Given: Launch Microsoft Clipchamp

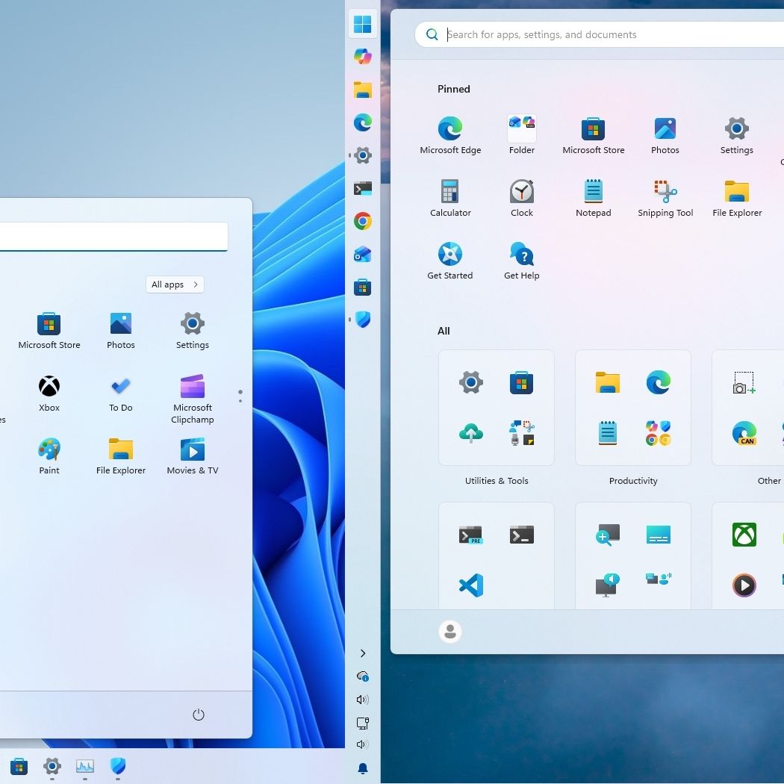Looking at the screenshot, I should click(x=193, y=399).
